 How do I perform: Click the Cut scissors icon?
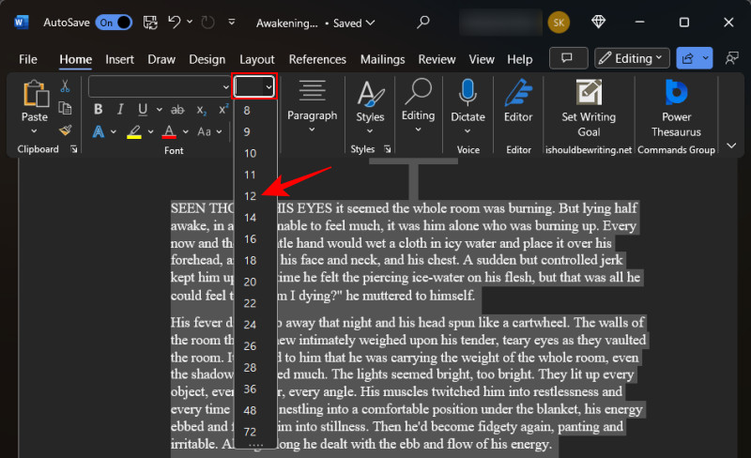[66, 86]
